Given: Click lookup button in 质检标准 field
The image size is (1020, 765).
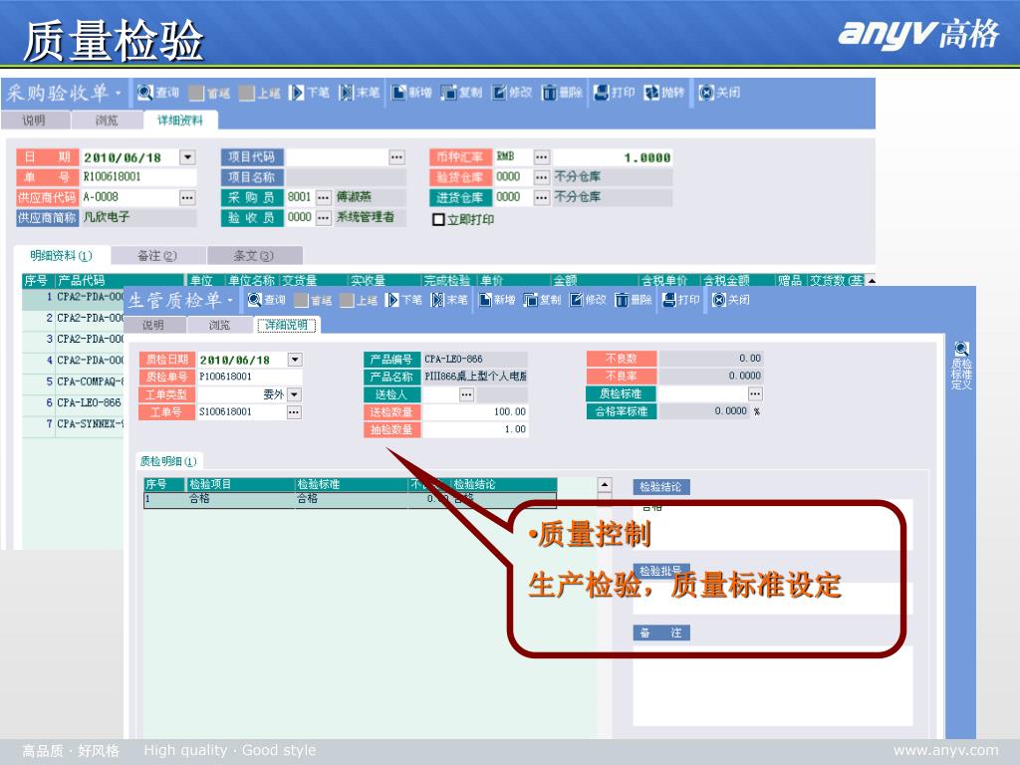Looking at the screenshot, I should click(755, 394).
